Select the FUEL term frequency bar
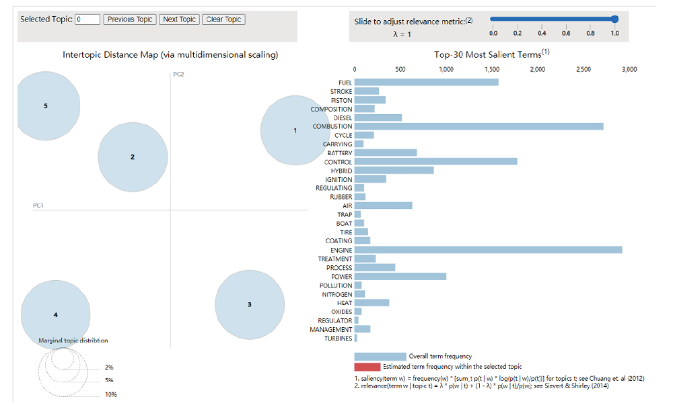Image resolution: width=673 pixels, height=405 pixels. 426,82
